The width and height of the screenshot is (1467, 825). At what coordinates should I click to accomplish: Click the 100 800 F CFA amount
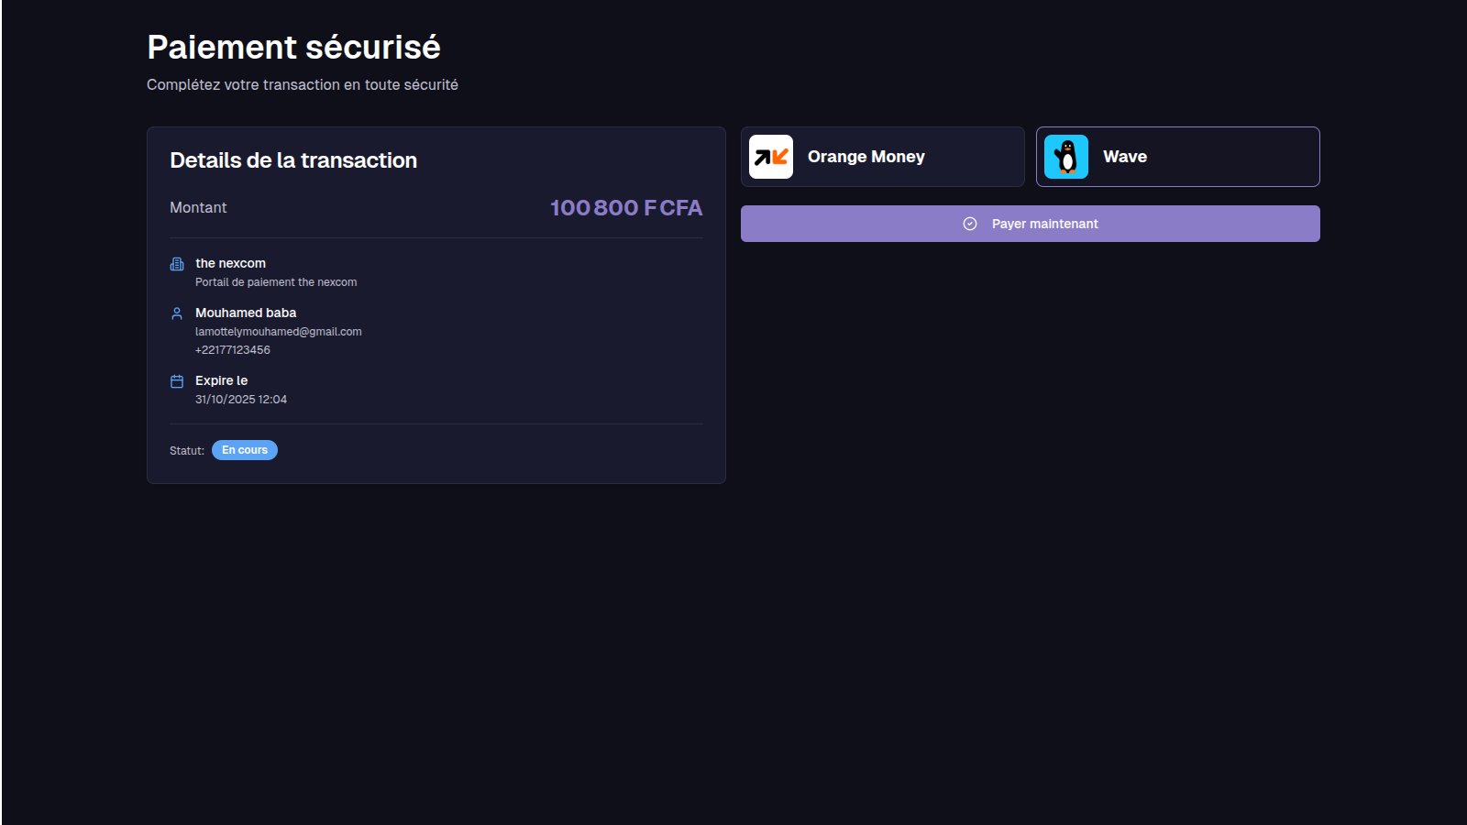coord(626,208)
